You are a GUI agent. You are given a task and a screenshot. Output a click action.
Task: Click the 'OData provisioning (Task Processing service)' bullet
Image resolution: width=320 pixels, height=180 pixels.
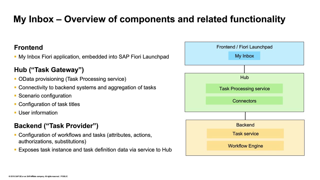(72, 79)
